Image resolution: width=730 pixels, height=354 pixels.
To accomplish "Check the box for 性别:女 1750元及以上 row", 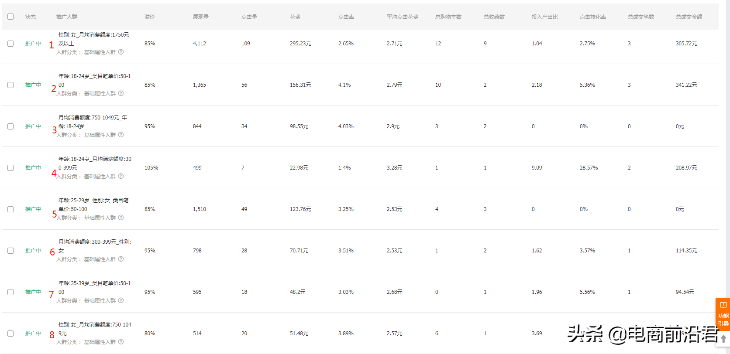I will coord(10,44).
